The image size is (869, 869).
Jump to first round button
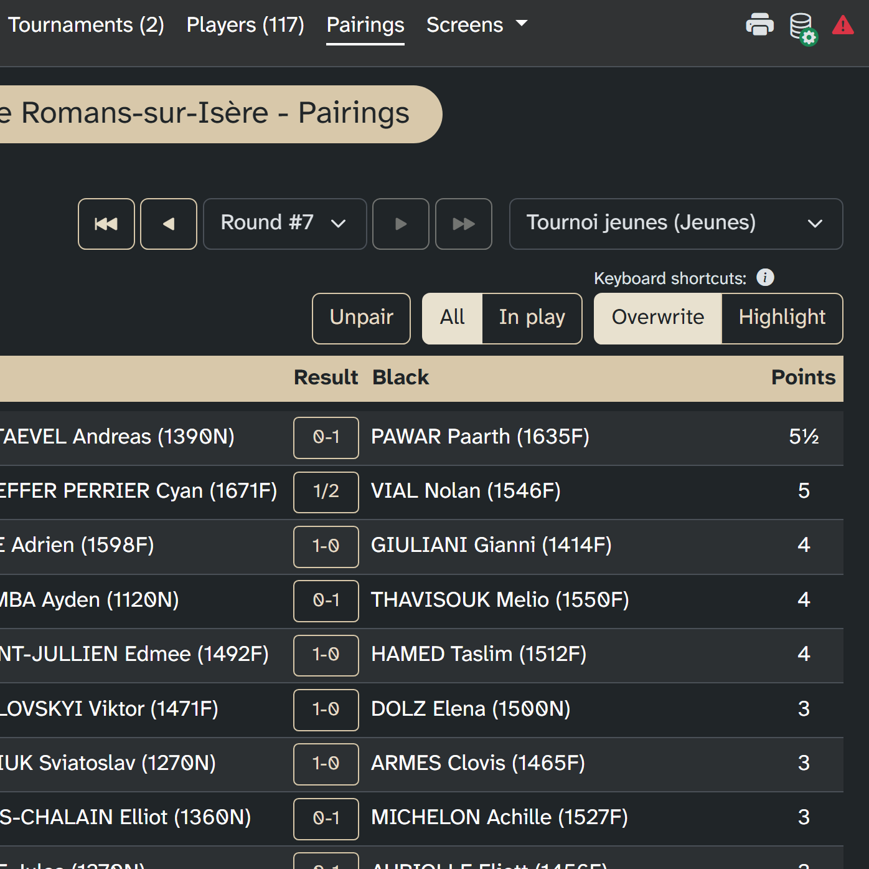pos(106,224)
